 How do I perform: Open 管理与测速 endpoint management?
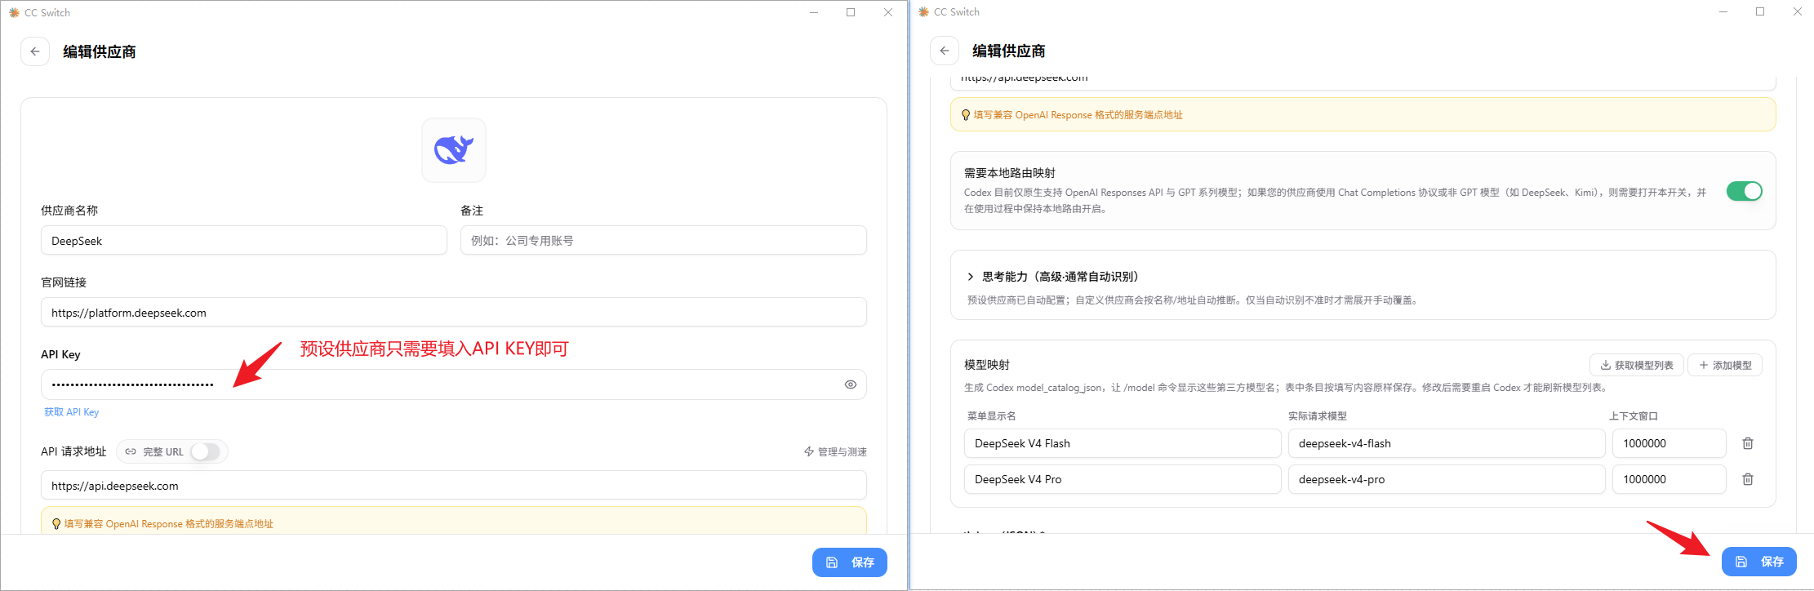coord(835,451)
